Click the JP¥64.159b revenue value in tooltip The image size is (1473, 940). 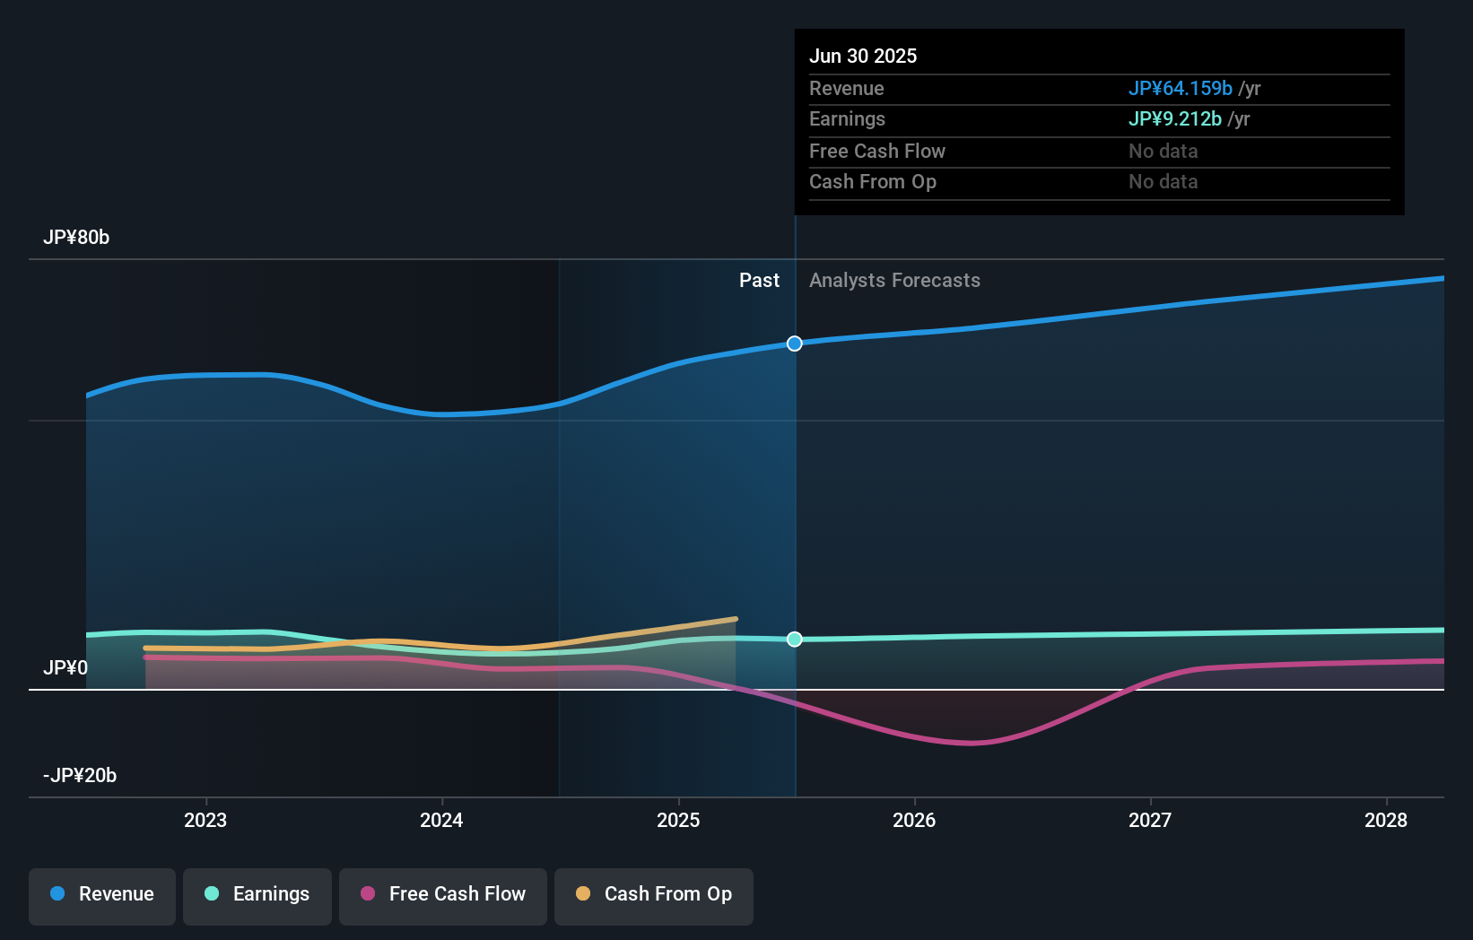pyautogui.click(x=1181, y=89)
